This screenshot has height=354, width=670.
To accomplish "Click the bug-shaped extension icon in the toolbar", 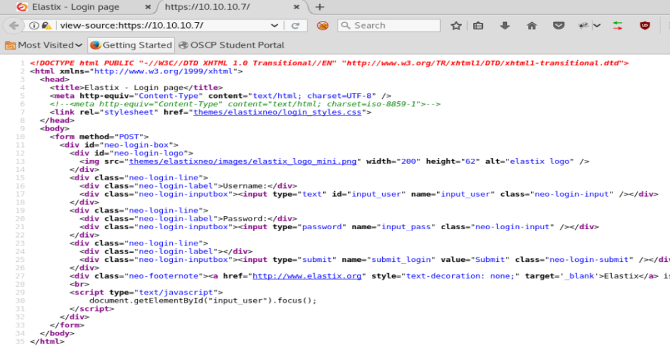I will (583, 25).
